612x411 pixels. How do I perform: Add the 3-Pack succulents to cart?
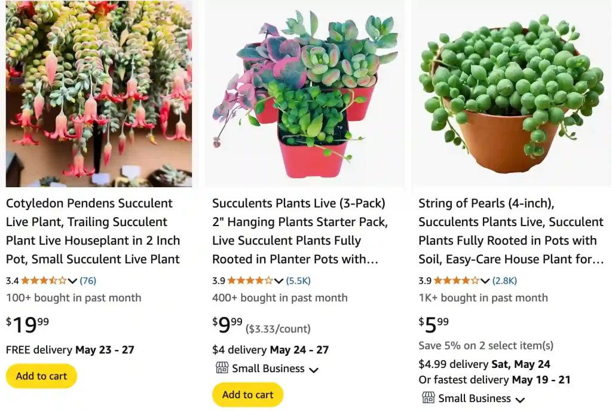tap(247, 395)
